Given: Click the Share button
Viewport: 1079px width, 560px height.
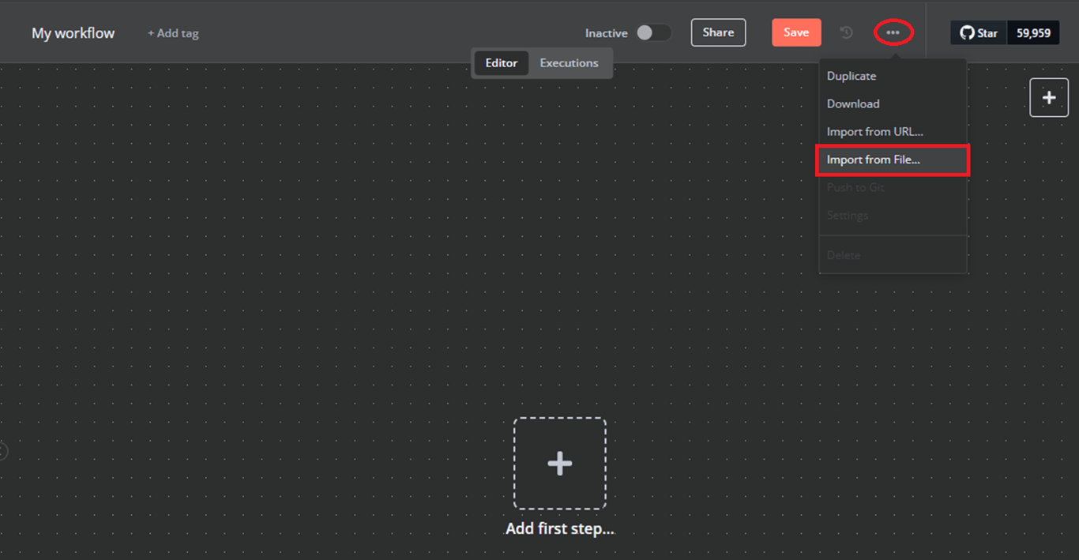Looking at the screenshot, I should tap(717, 32).
